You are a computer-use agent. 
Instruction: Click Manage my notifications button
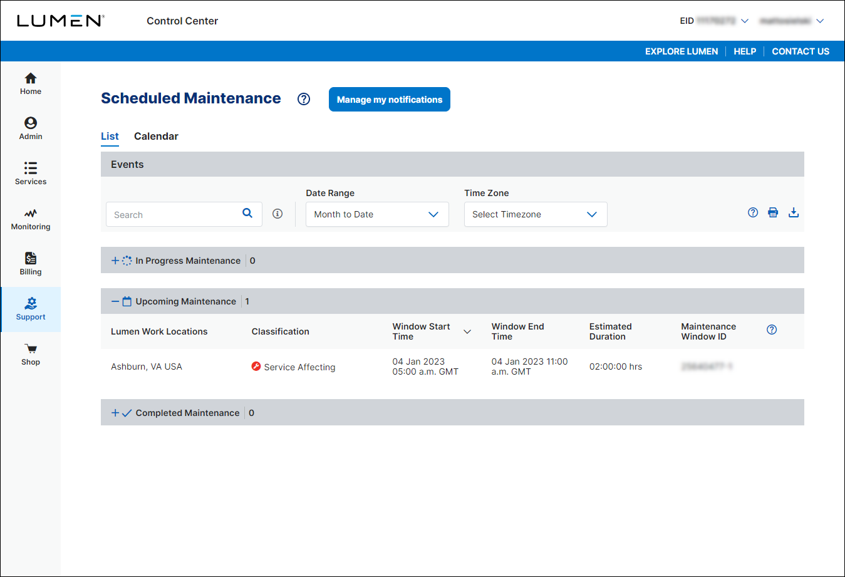pos(390,99)
